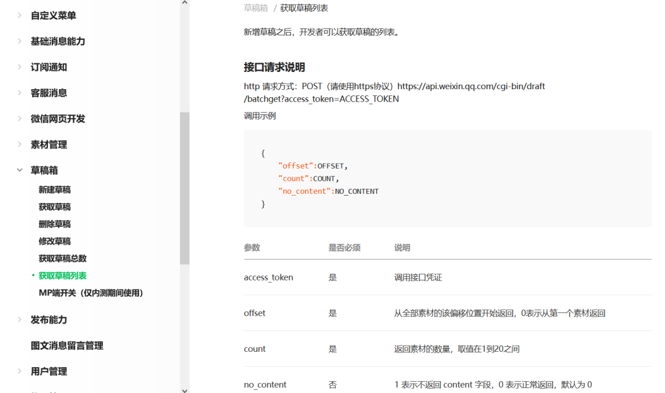The image size is (665, 393).
Task: Open the 发布能力 menu item
Action: click(x=49, y=320)
